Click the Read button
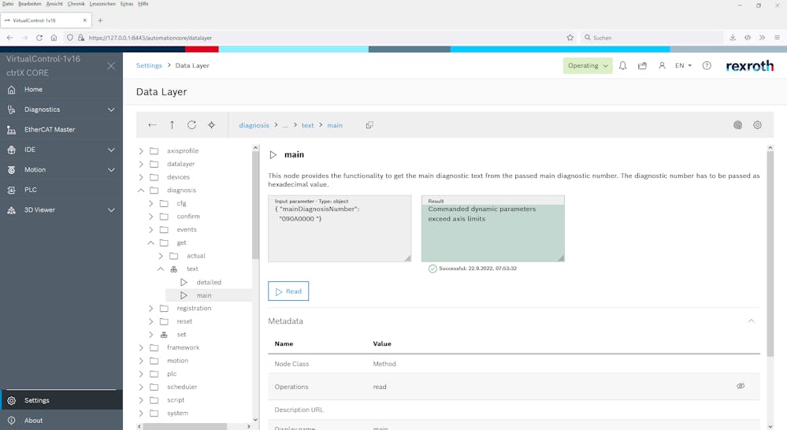 (288, 291)
